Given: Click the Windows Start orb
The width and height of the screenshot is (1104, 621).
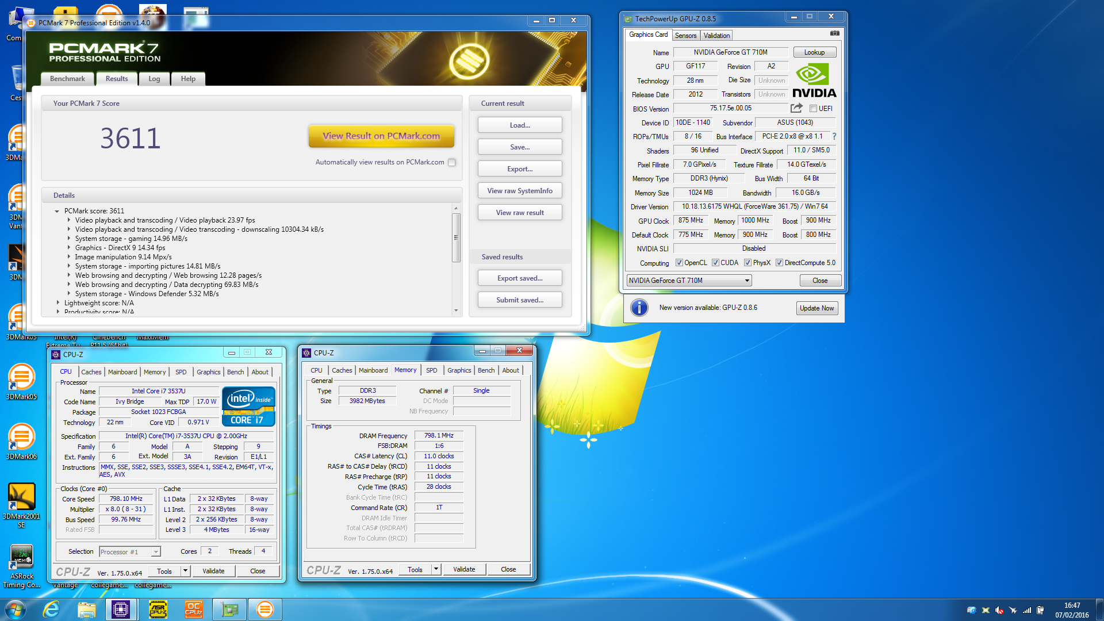Looking at the screenshot, I should pos(16,609).
